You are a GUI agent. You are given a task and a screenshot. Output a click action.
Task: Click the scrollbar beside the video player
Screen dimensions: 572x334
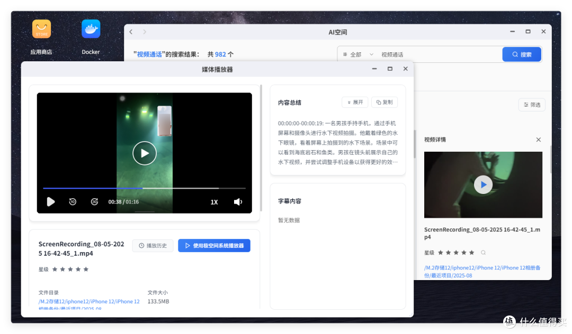click(x=261, y=148)
